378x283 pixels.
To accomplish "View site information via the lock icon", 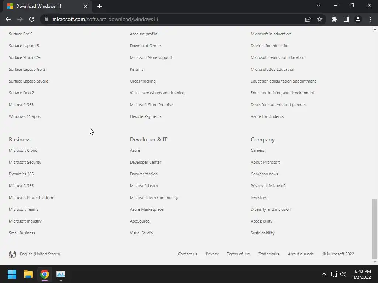I will (x=47, y=19).
